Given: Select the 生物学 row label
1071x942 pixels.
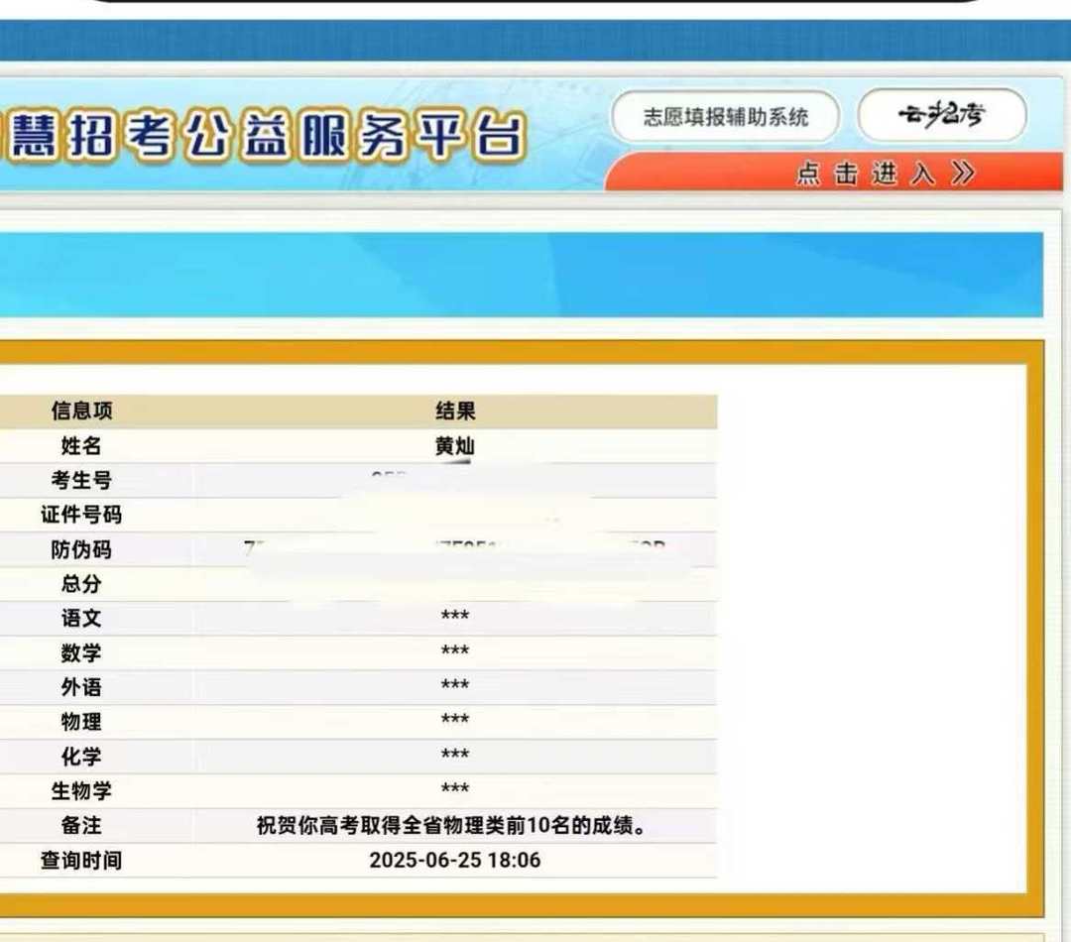Looking at the screenshot, I should point(81,790).
